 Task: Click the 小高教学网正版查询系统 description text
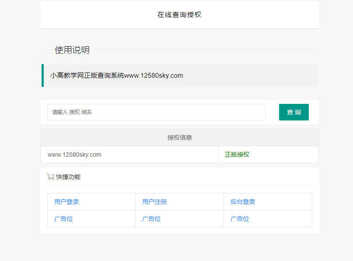tap(116, 76)
